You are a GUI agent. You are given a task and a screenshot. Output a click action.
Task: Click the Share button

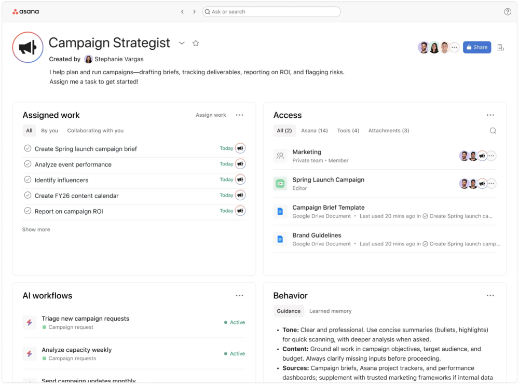click(x=476, y=47)
